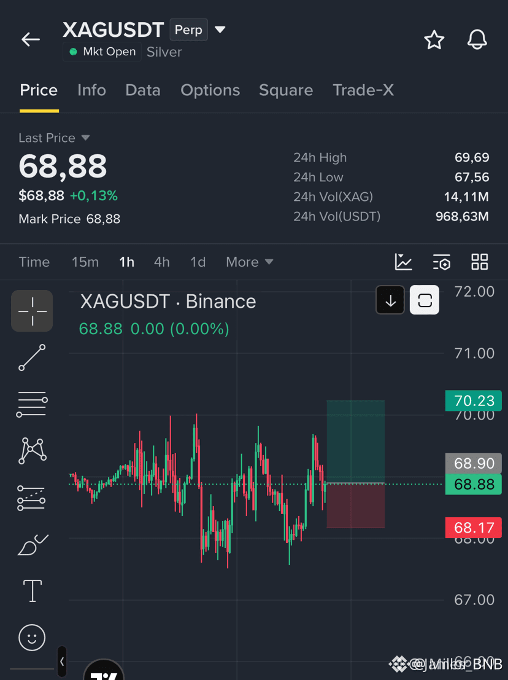The height and width of the screenshot is (680, 508).
Task: Open the Square tab
Action: (x=286, y=90)
